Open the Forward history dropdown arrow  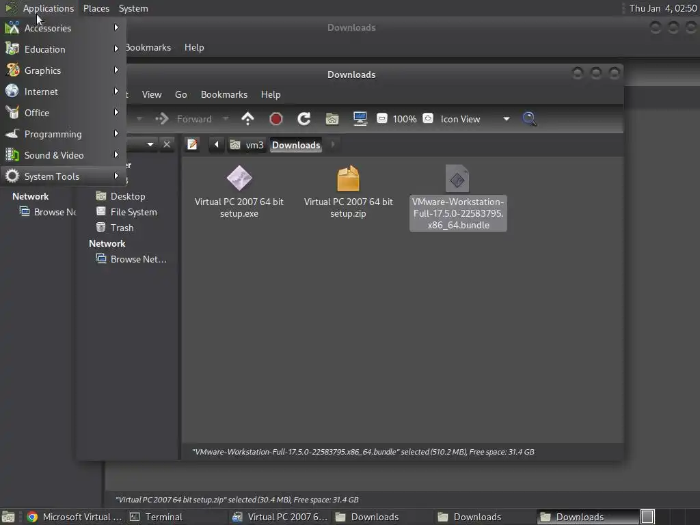[x=226, y=119]
